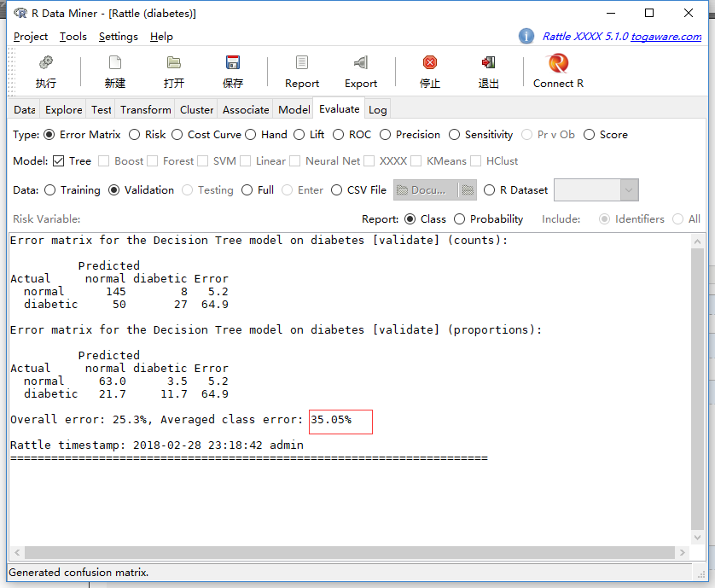Open the R Dataset combo dropdown
Image resolution: width=715 pixels, height=588 pixels.
point(629,190)
